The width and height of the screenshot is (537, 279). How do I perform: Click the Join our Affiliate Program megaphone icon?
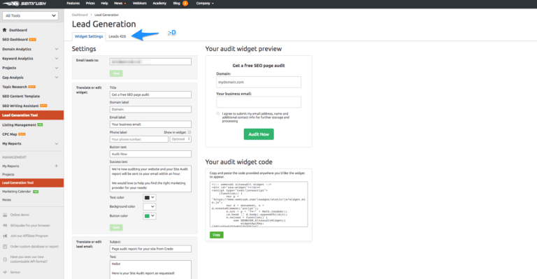[x=5, y=236]
